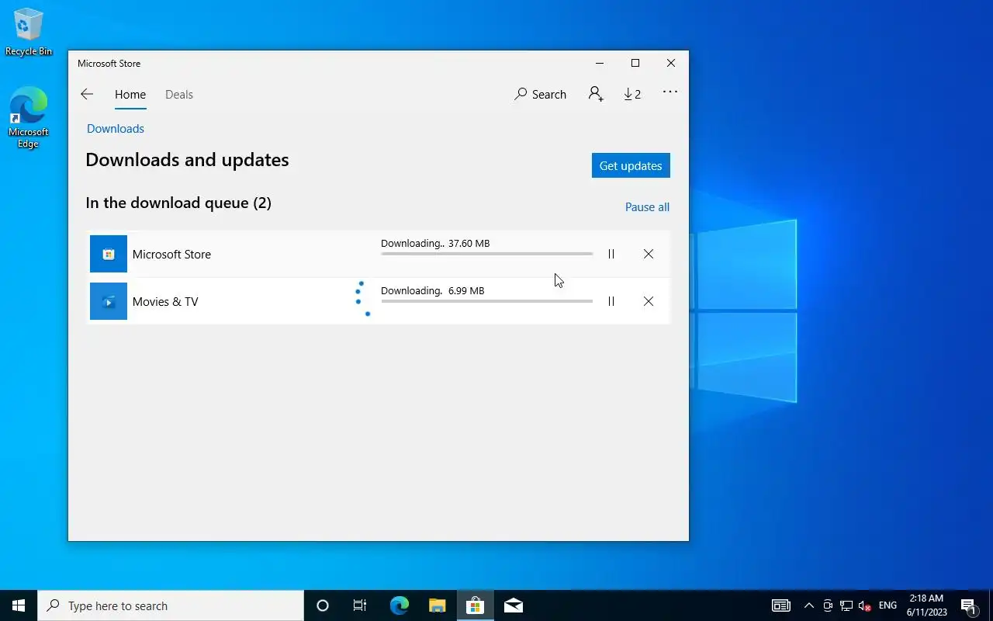Open the three-dot See more menu
Viewport: 993px width, 621px height.
click(x=670, y=92)
